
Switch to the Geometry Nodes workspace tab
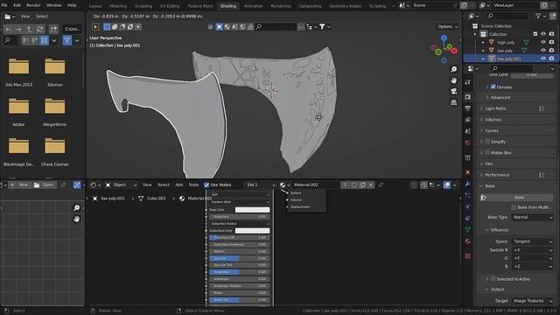[345, 6]
